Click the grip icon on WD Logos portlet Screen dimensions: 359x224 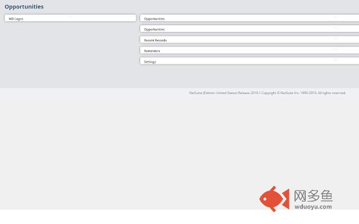tap(70, 17)
